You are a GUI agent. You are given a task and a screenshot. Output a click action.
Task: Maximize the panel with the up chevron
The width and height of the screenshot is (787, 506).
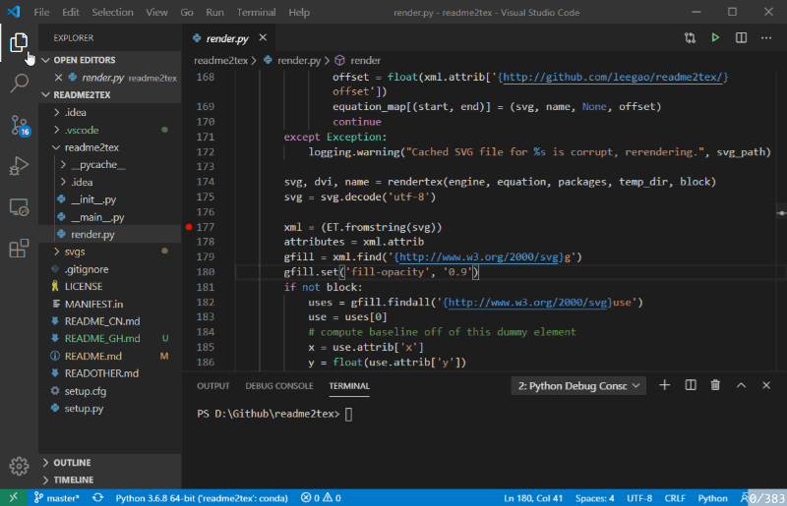(741, 385)
